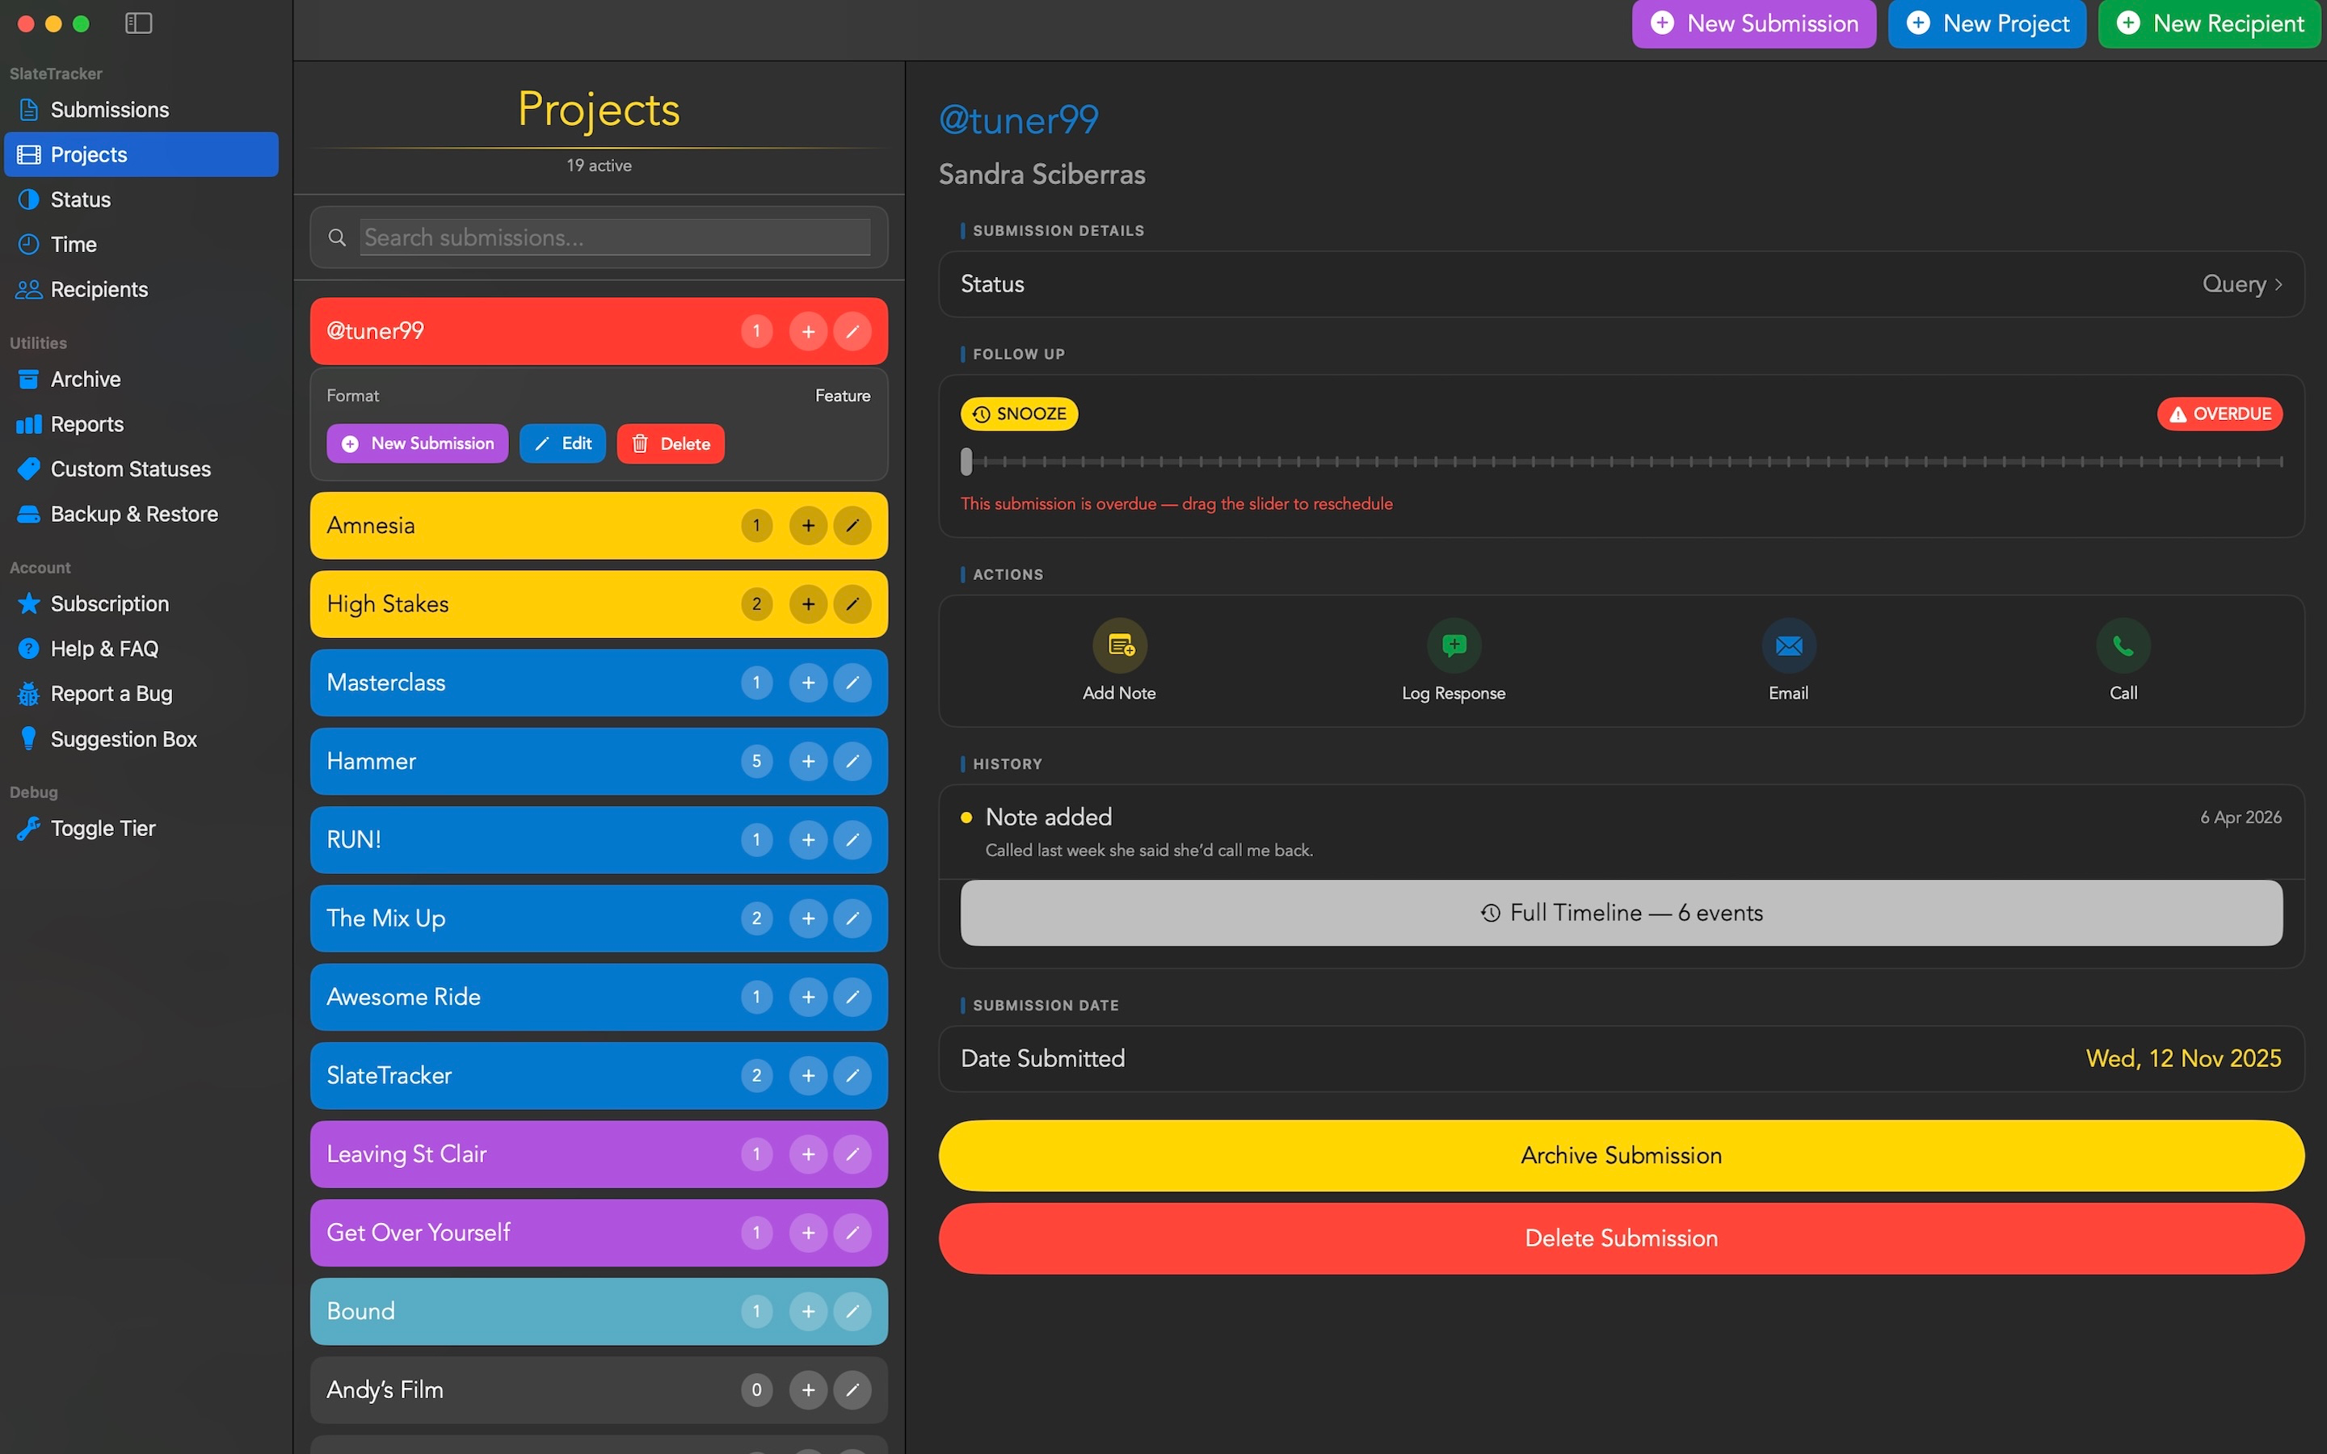Click the red Delete project button
Image resolution: width=2327 pixels, height=1454 pixels.
tap(670, 443)
